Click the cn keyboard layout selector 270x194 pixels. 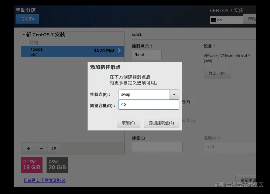tap(226, 20)
